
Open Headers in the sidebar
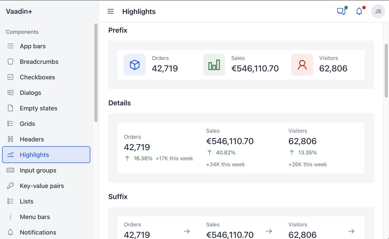pyautogui.click(x=46, y=139)
